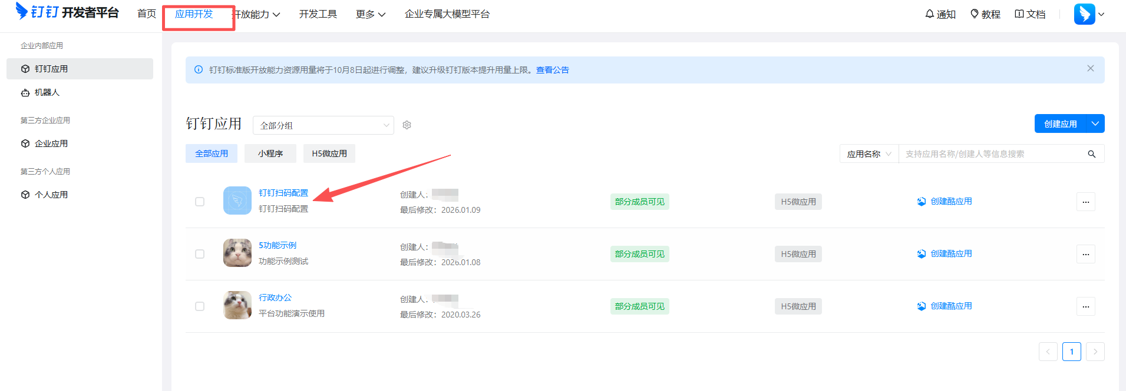1126x391 pixels.
Task: Expand the account avatar chevron
Action: click(1101, 14)
